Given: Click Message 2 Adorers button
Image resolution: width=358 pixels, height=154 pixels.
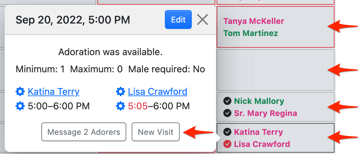Looking at the screenshot, I should pos(84,132).
